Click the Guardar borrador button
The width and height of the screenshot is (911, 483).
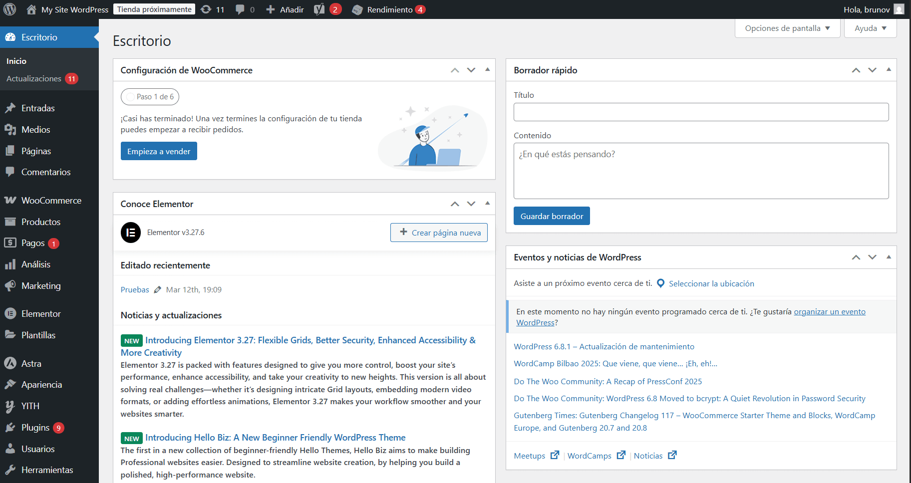[x=552, y=216]
